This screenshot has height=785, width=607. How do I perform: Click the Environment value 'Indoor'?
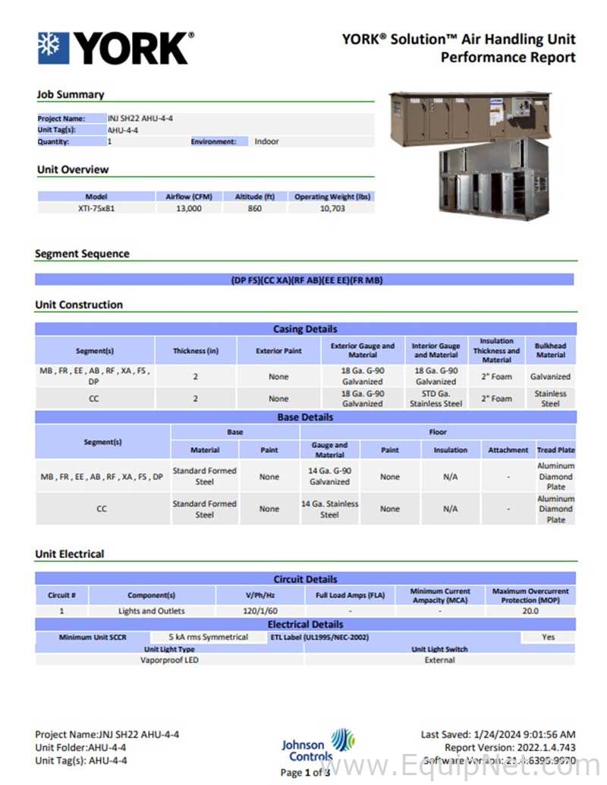266,142
